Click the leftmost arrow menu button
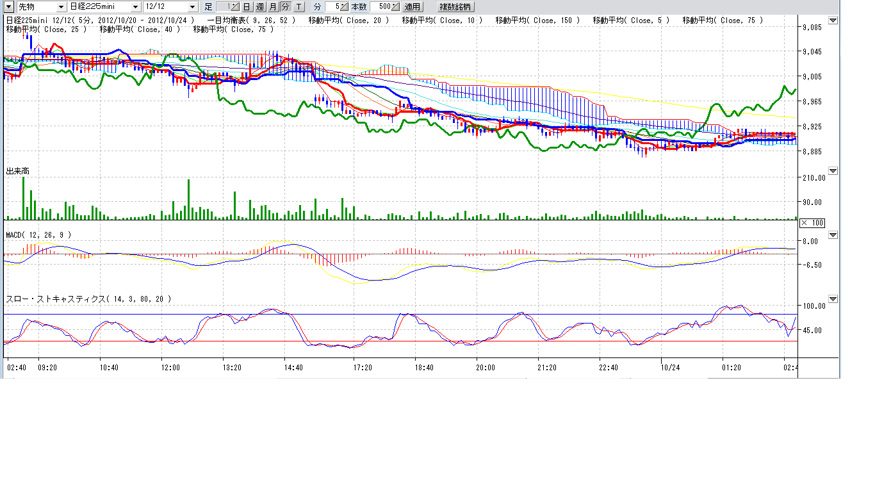 pos(9,6)
